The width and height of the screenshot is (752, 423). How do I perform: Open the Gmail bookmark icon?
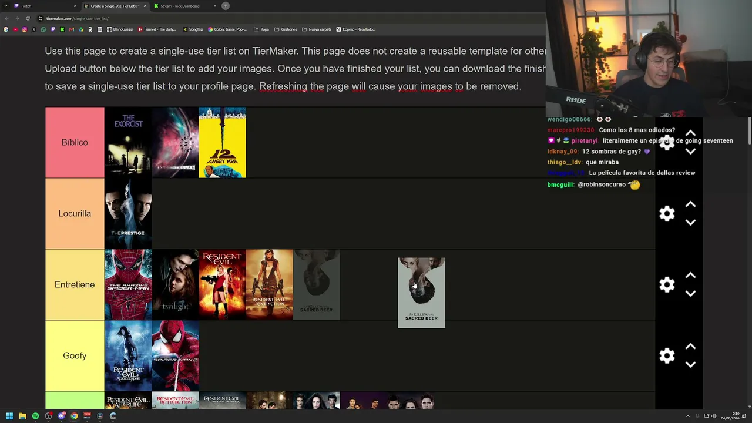[72, 29]
